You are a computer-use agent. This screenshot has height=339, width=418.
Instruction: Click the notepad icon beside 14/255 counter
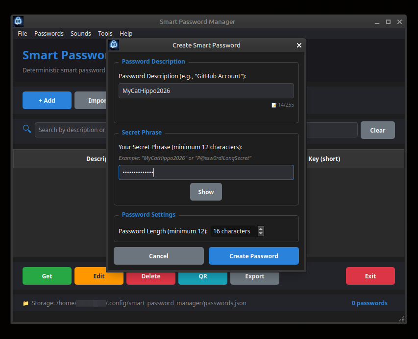[x=274, y=105]
